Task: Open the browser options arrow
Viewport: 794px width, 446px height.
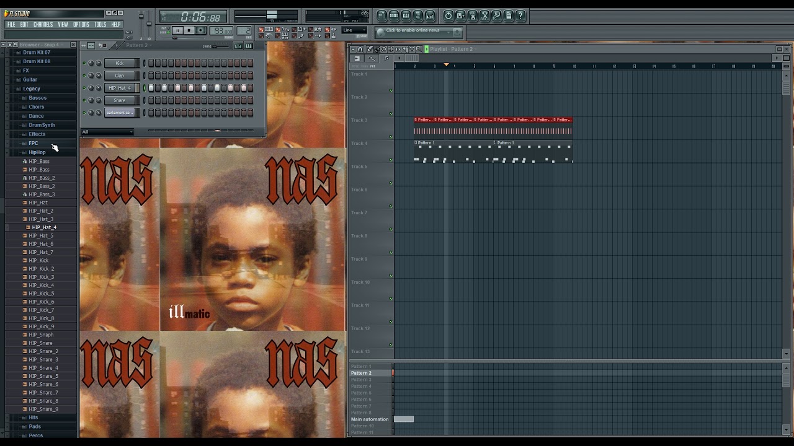Action: 2,45
